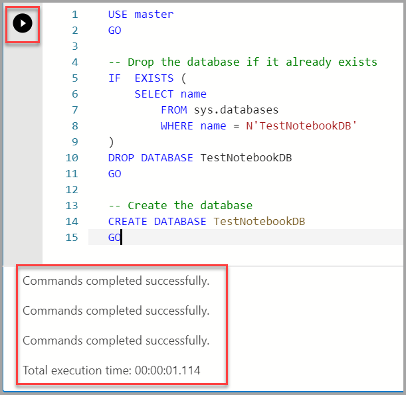Viewport: 406px width, 395px height.
Task: Click line number 12 in the gutter
Action: pyautogui.click(x=72, y=189)
